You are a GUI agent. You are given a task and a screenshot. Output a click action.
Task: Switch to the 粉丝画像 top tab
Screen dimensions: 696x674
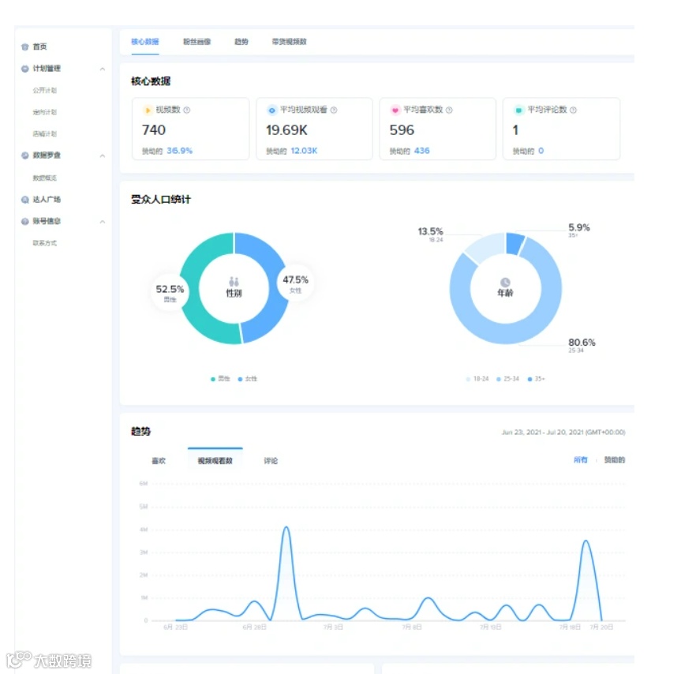coord(197,42)
